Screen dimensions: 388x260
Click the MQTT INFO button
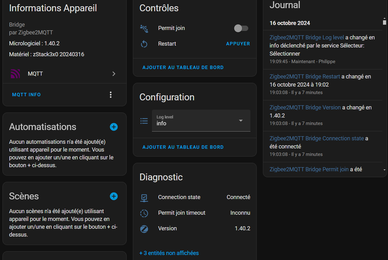[x=27, y=95]
